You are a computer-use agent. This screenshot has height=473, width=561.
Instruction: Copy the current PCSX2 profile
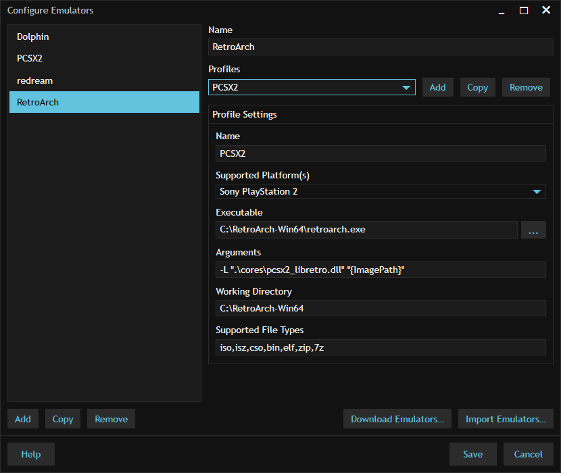[477, 87]
